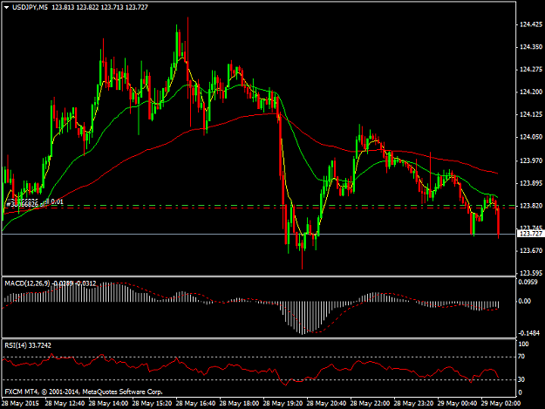Click the 28 May 15:20 time label
The image size is (545, 409).
pyautogui.click(x=152, y=404)
